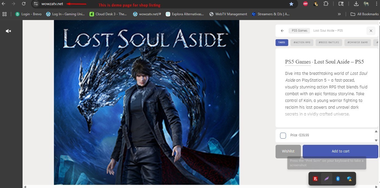380x188 pixels.
Task: Select the #CHINESE GAME tag
Action: coord(357,43)
